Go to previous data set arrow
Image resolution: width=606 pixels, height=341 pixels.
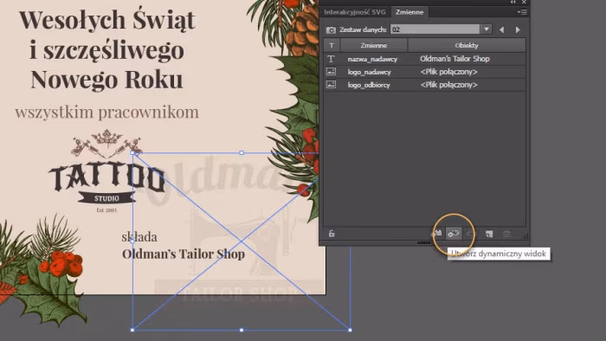tap(501, 29)
